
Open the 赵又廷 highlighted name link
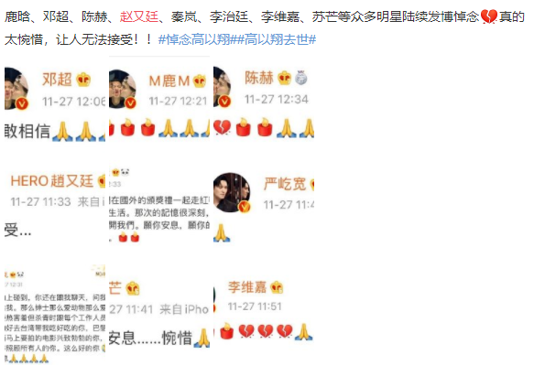tap(139, 16)
